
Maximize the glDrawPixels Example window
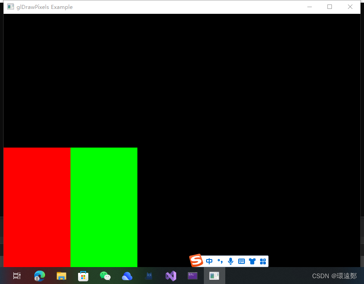click(329, 7)
